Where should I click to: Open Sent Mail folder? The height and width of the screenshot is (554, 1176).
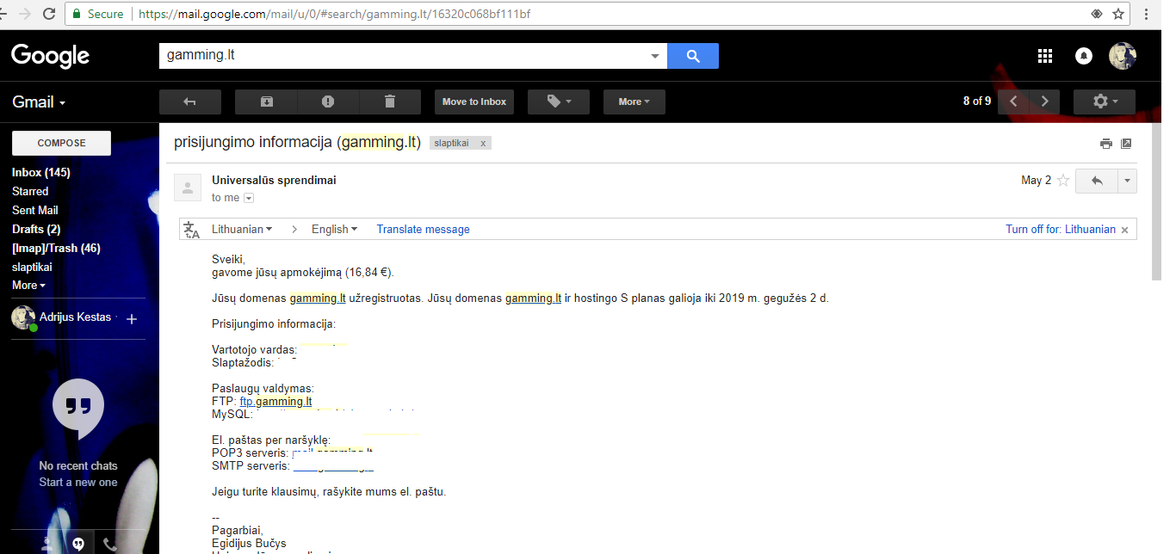[x=35, y=210]
